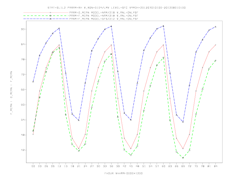
Task: Click x-axis tick label 48
Action: (x=137, y=166)
